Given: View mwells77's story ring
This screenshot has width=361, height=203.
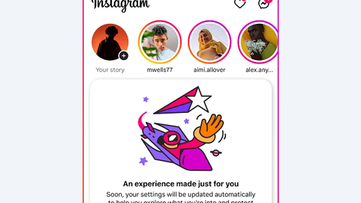Looking at the screenshot, I should (x=160, y=42).
